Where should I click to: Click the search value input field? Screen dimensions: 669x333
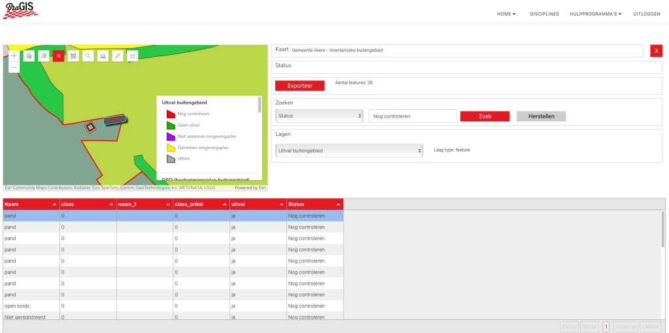click(412, 116)
